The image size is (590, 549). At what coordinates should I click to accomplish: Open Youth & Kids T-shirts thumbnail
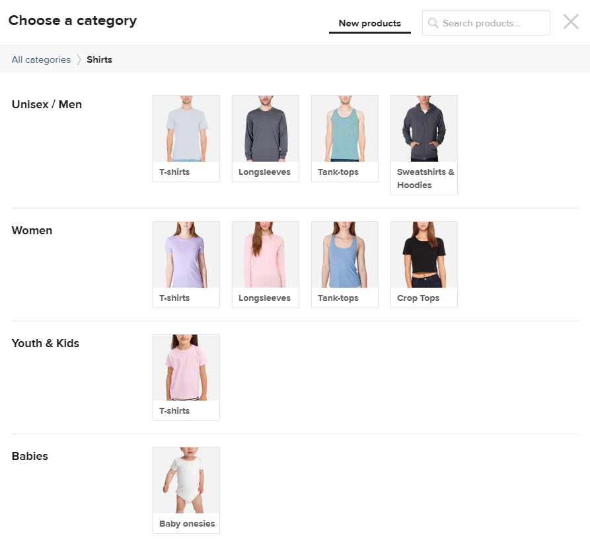(186, 368)
